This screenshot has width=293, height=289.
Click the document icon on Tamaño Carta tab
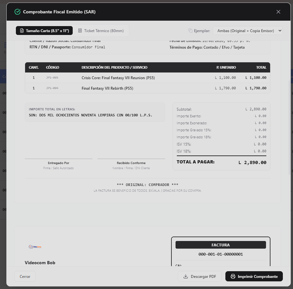point(22,31)
